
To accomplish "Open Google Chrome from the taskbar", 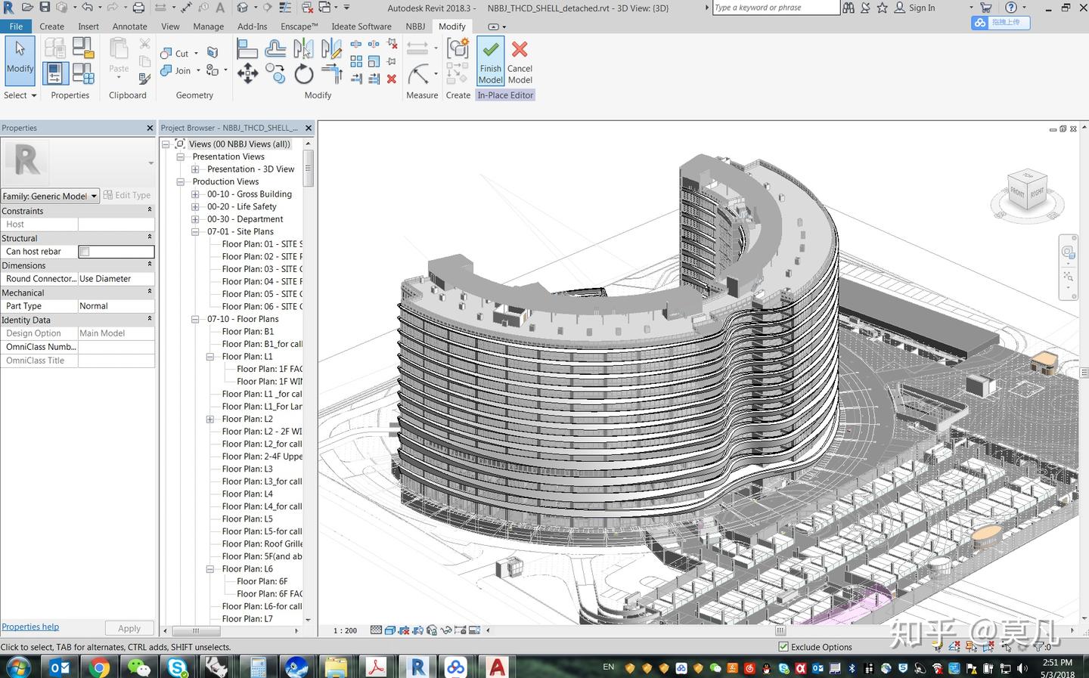I will [99, 667].
